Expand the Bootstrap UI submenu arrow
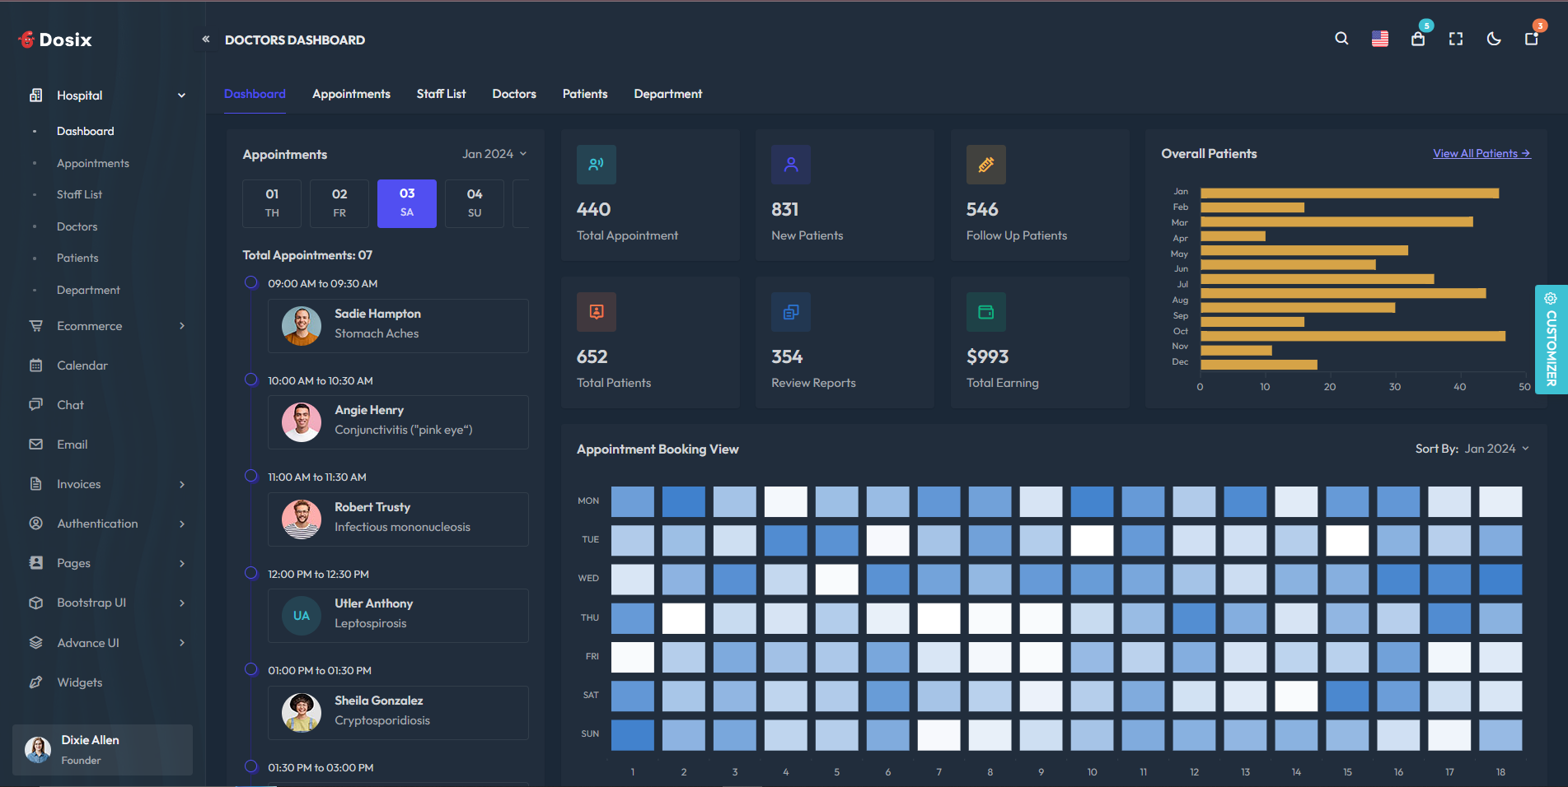The height and width of the screenshot is (787, 1568). coord(182,603)
